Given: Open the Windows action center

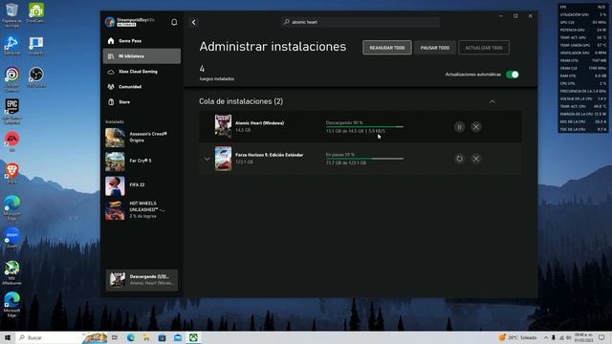Looking at the screenshot, I should (601, 337).
